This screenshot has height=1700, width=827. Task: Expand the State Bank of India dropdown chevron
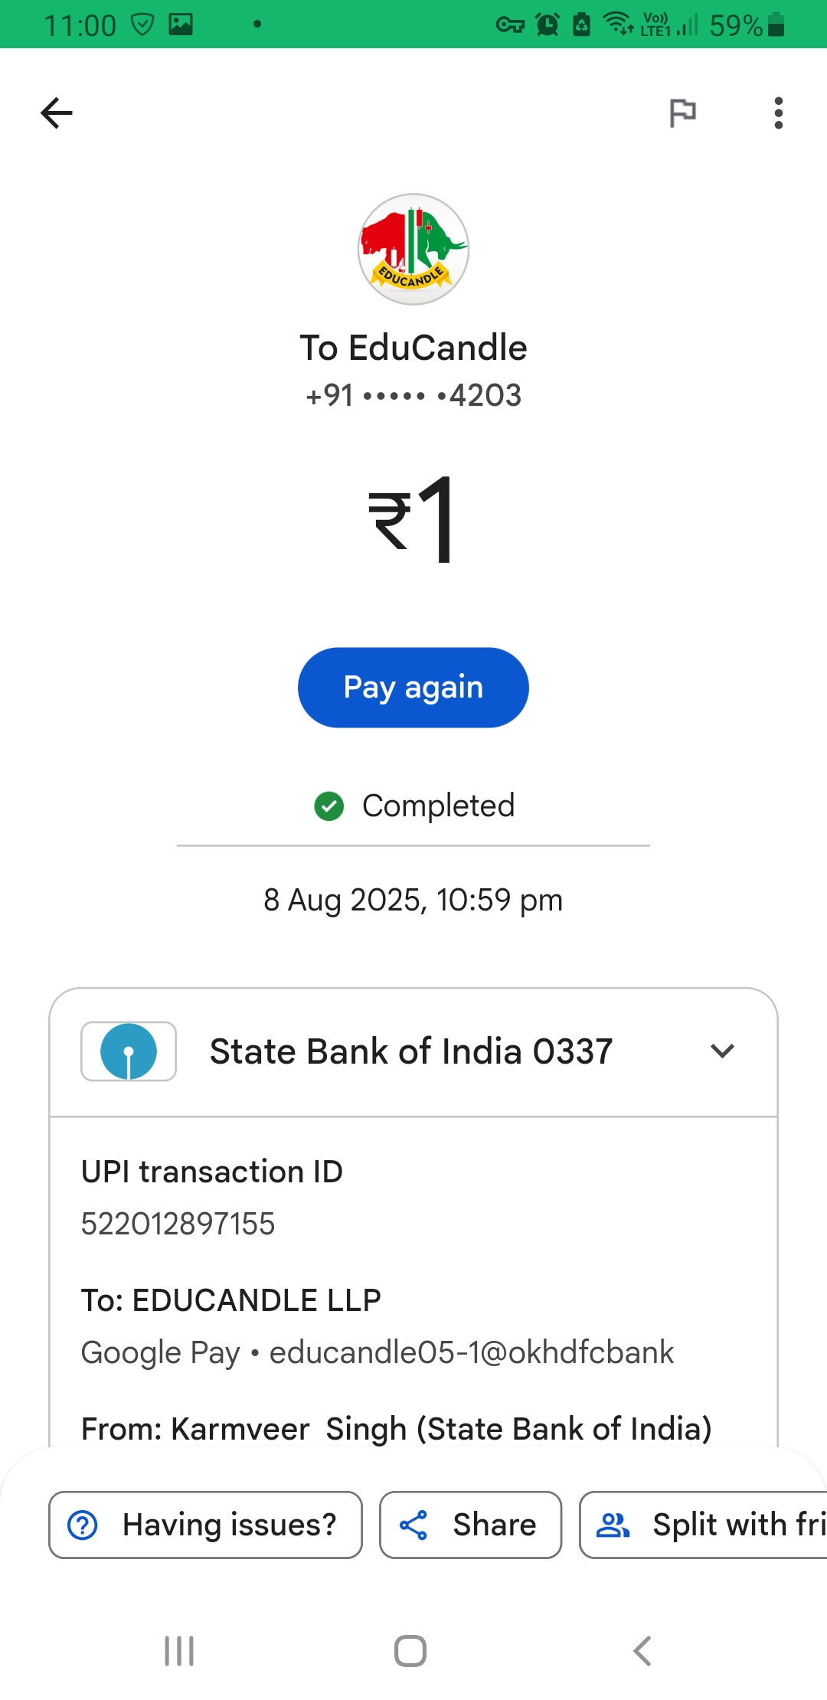[722, 1051]
